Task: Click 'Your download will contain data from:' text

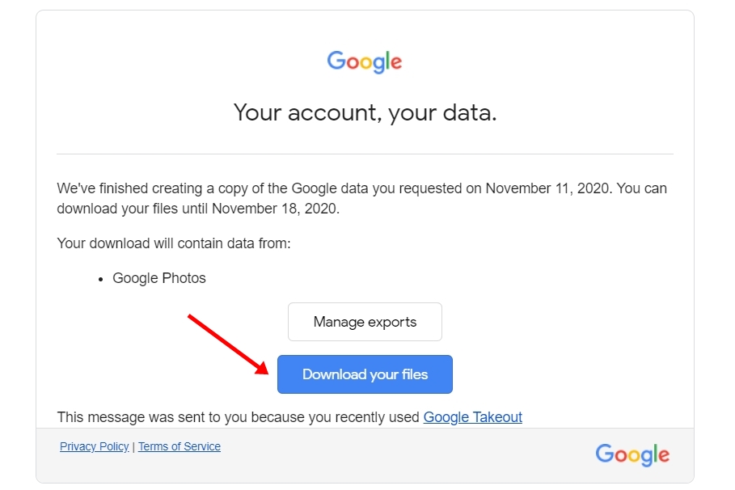Action: [x=173, y=243]
